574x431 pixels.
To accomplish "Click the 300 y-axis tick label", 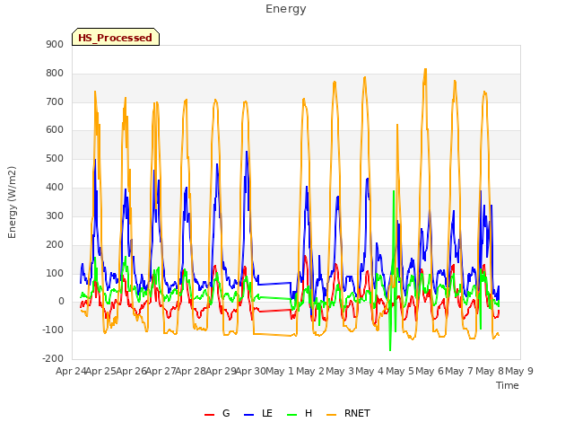I will point(55,215).
